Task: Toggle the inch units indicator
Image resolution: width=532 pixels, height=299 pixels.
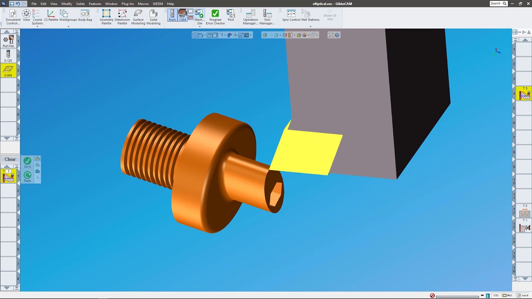Action: (522, 296)
